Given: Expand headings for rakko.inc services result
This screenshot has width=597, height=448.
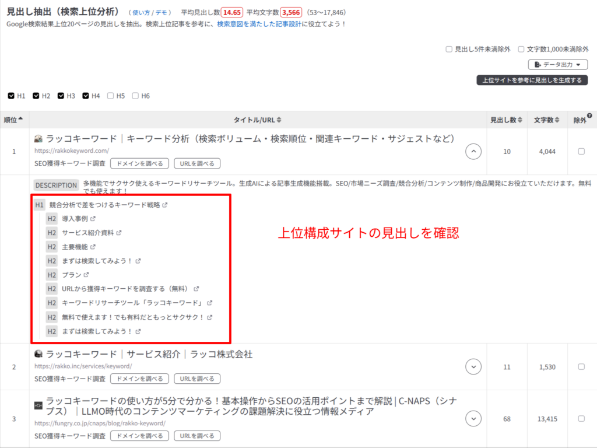Looking at the screenshot, I should click(x=473, y=367).
